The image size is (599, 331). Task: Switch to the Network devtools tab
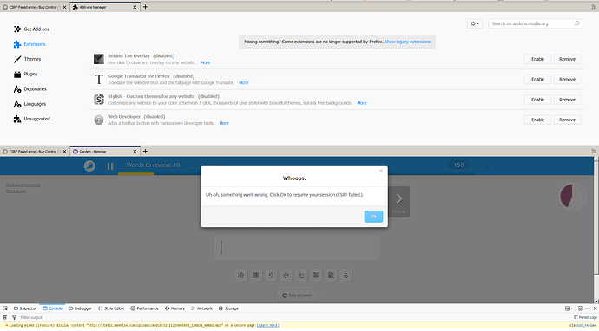(201, 308)
